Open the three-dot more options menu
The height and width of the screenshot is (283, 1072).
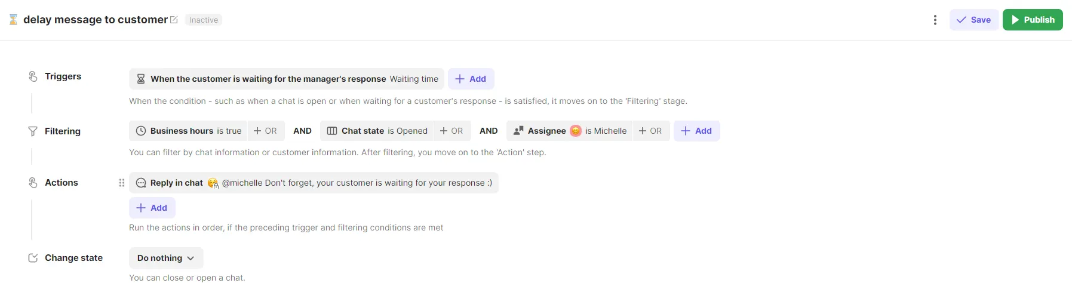click(935, 20)
